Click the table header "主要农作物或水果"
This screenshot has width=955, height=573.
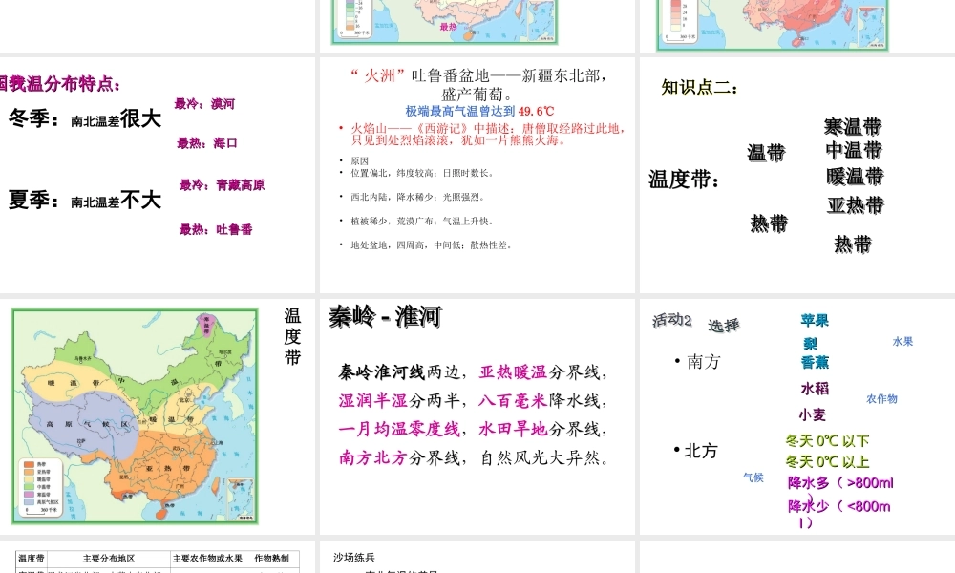click(207, 559)
